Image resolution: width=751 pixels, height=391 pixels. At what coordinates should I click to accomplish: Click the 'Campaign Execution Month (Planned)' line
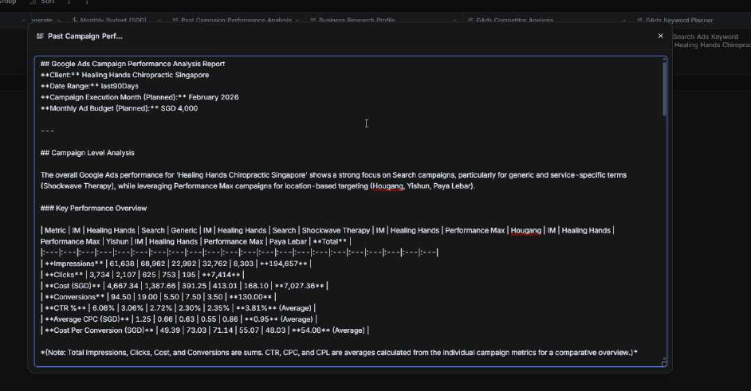pyautogui.click(x=140, y=97)
